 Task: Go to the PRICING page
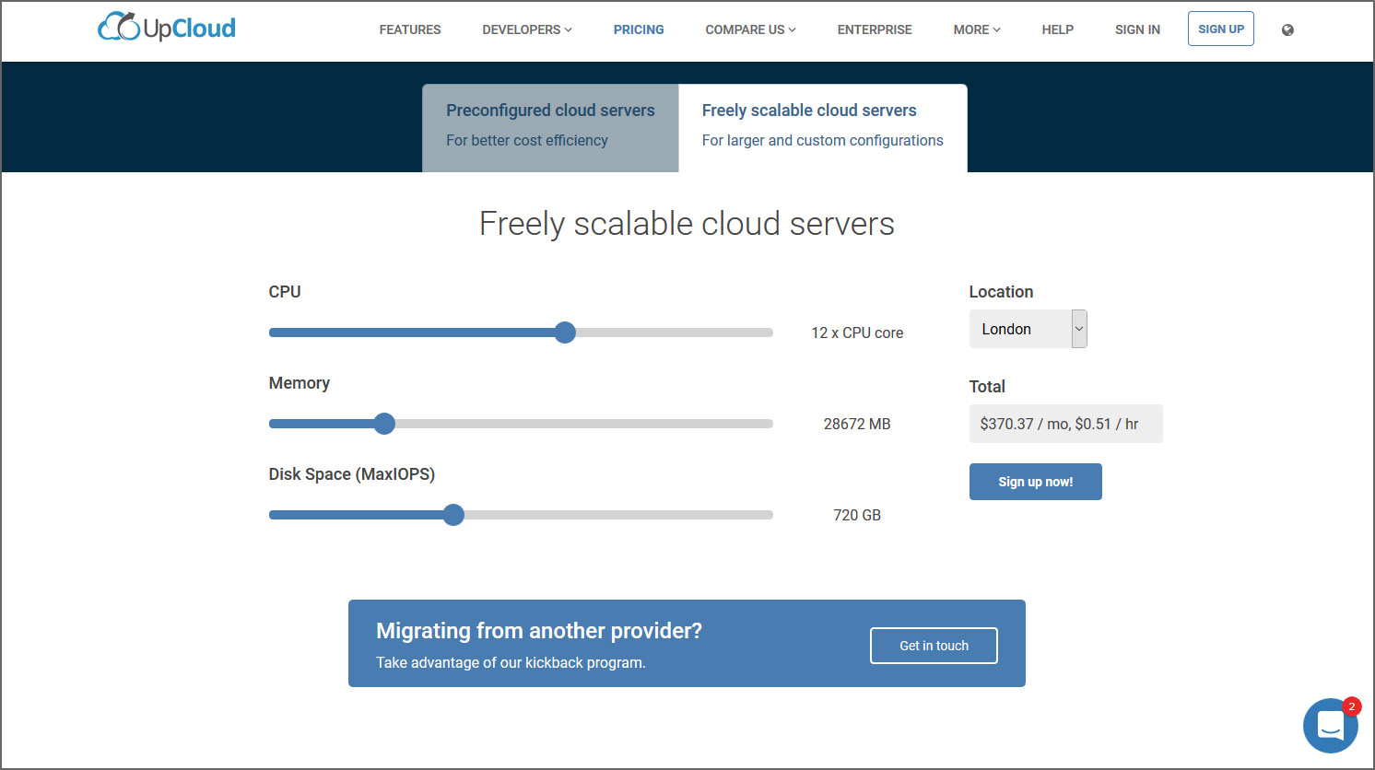pos(639,29)
